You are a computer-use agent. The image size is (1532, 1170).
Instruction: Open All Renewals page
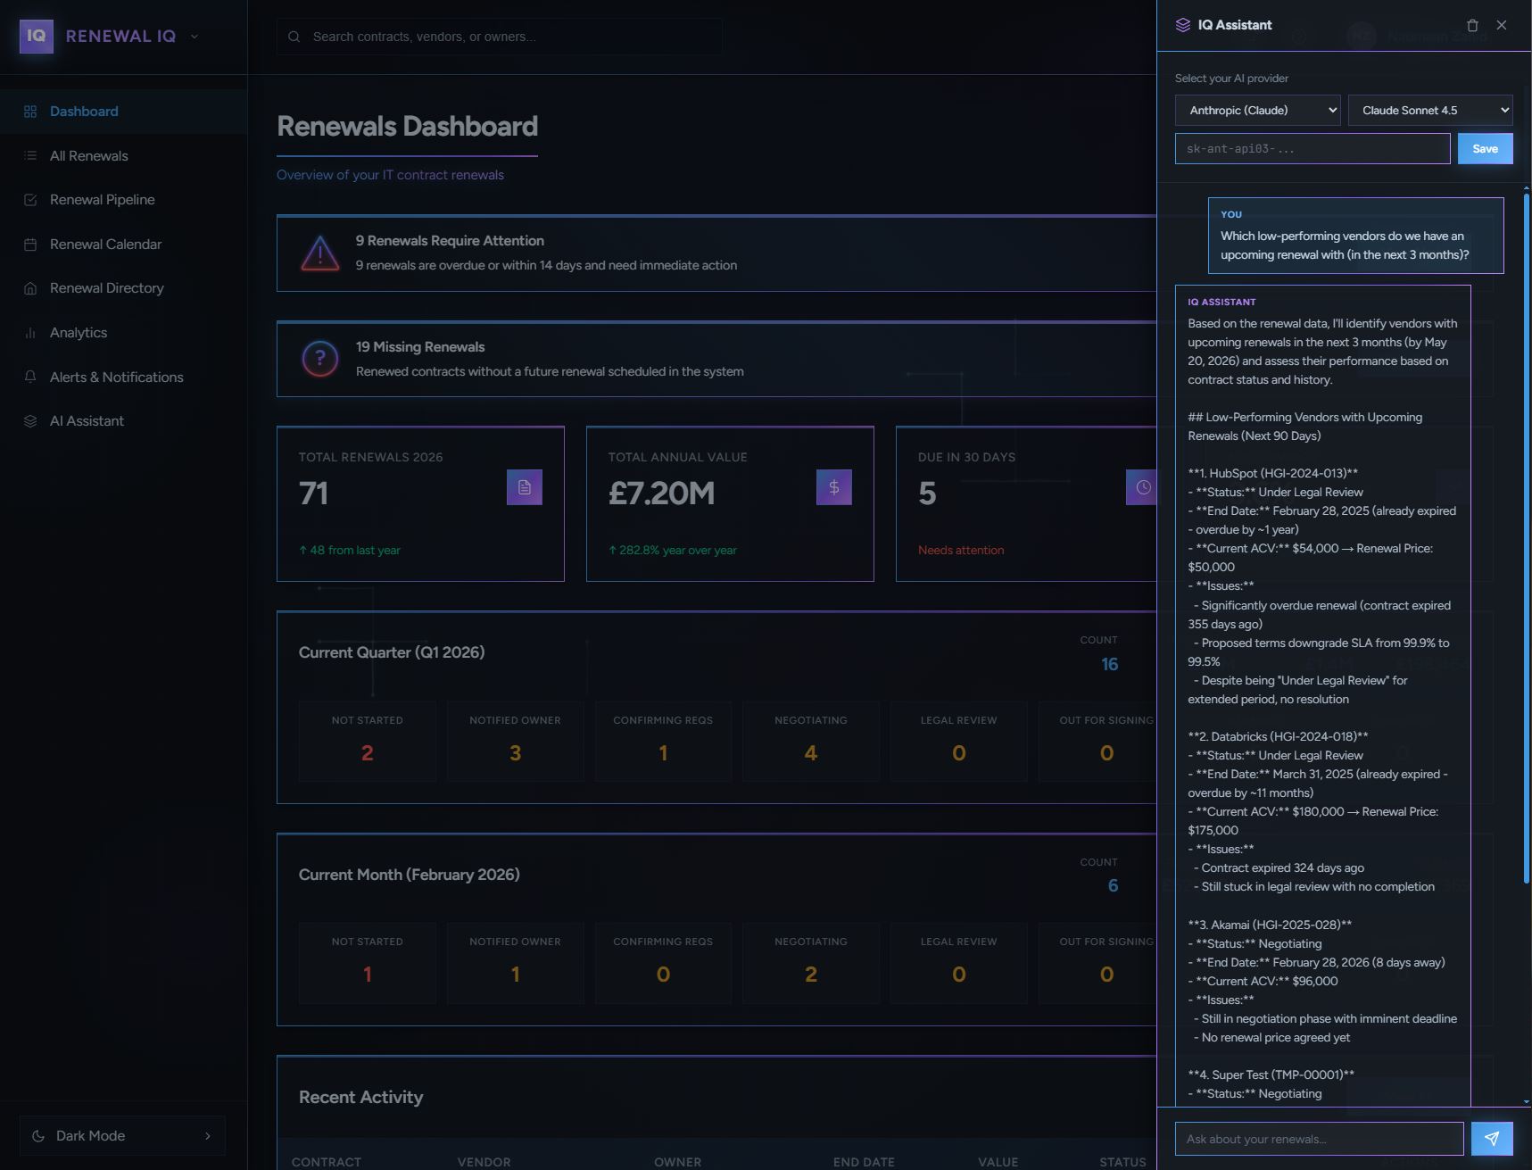[x=124, y=155]
